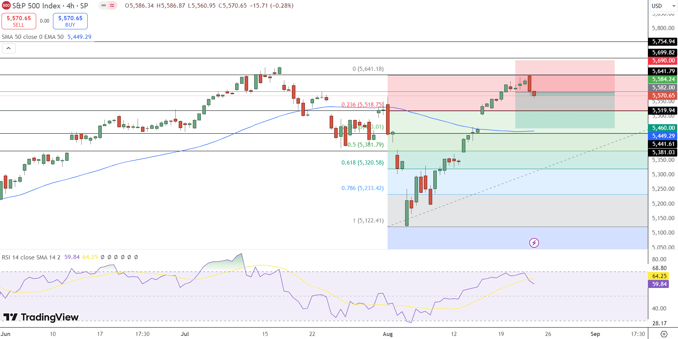Click the 15 date on time axis
The height and width of the screenshot is (339, 678).
tap(265, 334)
